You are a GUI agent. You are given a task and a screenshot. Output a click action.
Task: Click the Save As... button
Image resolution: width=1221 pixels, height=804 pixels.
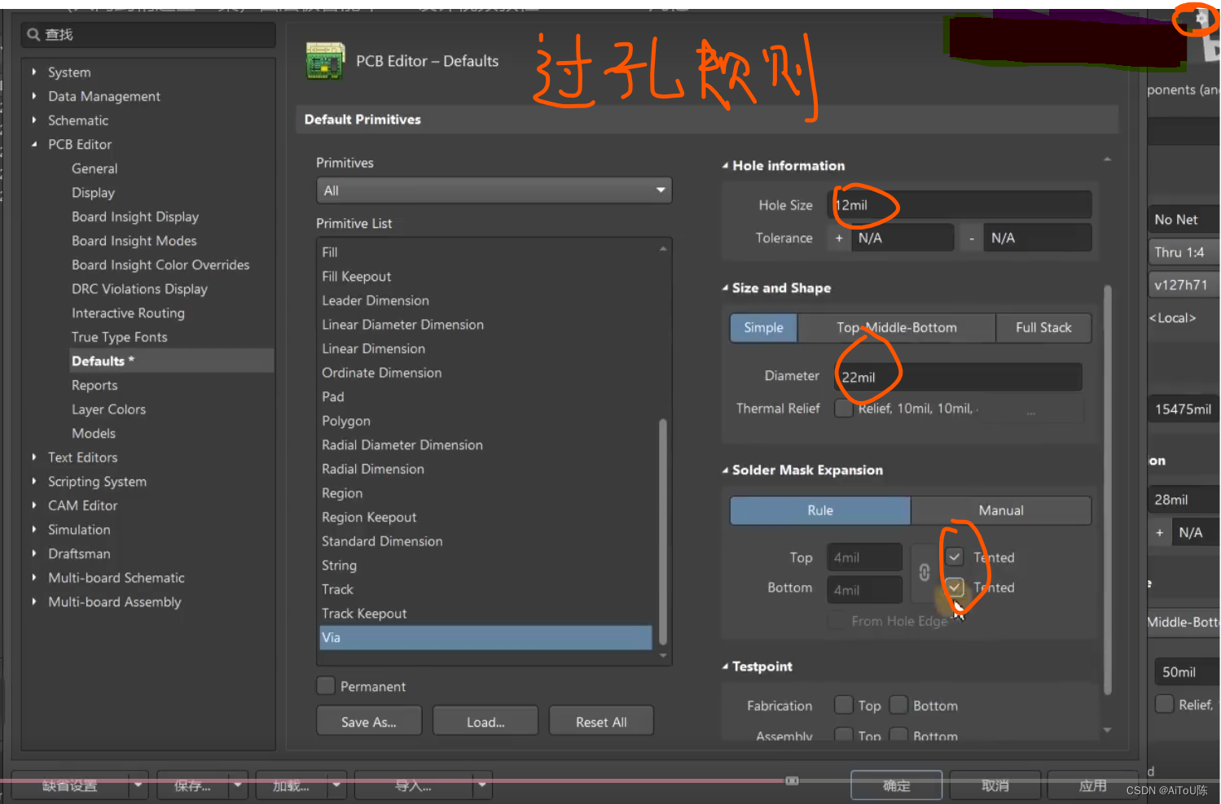(x=369, y=721)
